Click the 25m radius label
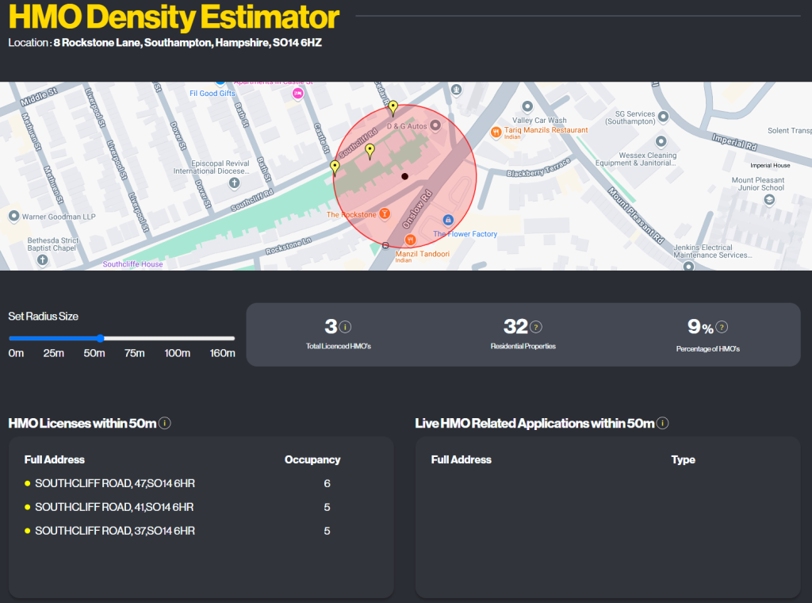Viewport: 812px width, 603px height. (53, 353)
